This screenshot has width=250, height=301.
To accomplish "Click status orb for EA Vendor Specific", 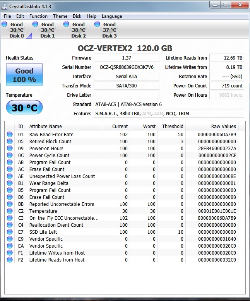I will click(10, 246).
